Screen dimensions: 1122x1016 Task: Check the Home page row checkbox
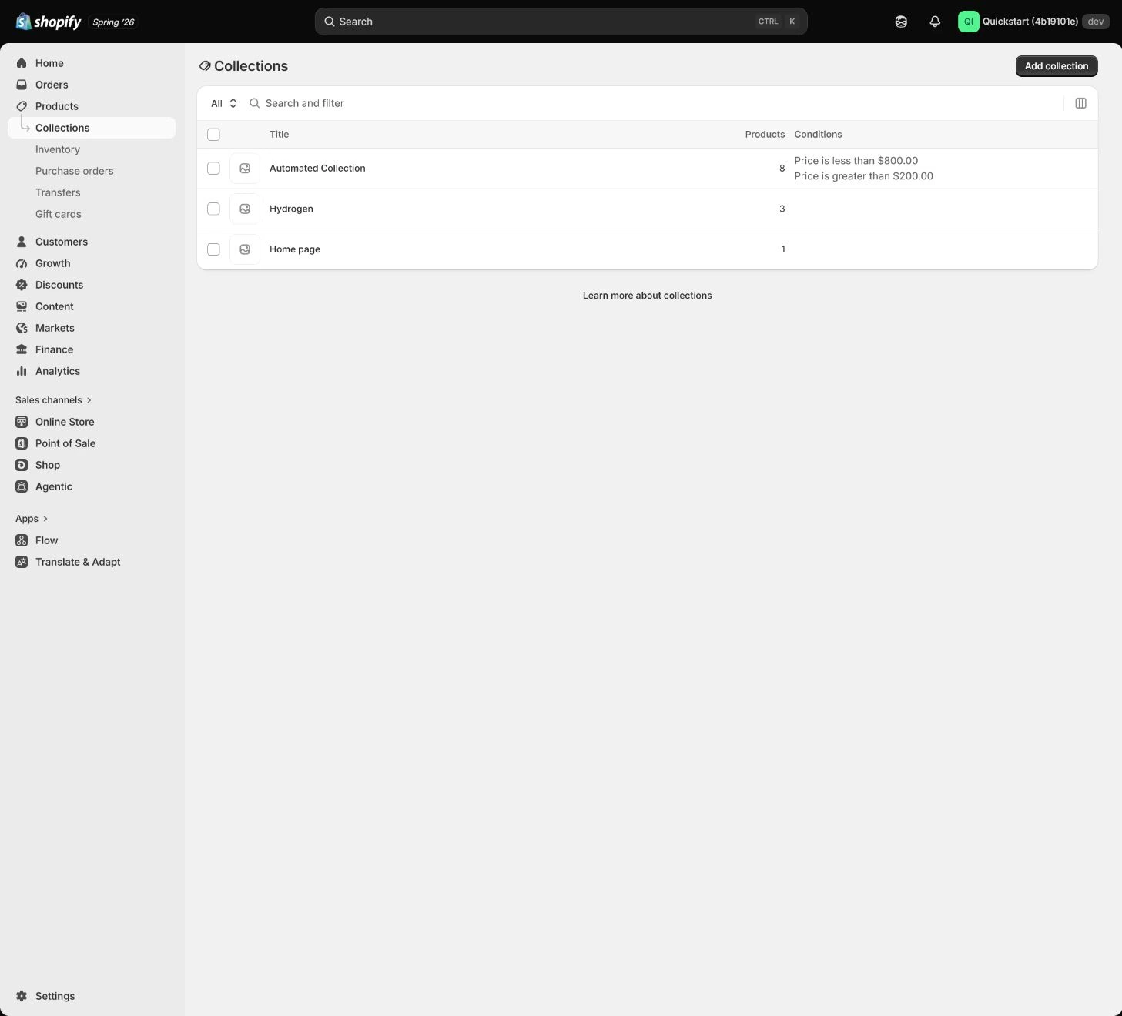coord(213,249)
